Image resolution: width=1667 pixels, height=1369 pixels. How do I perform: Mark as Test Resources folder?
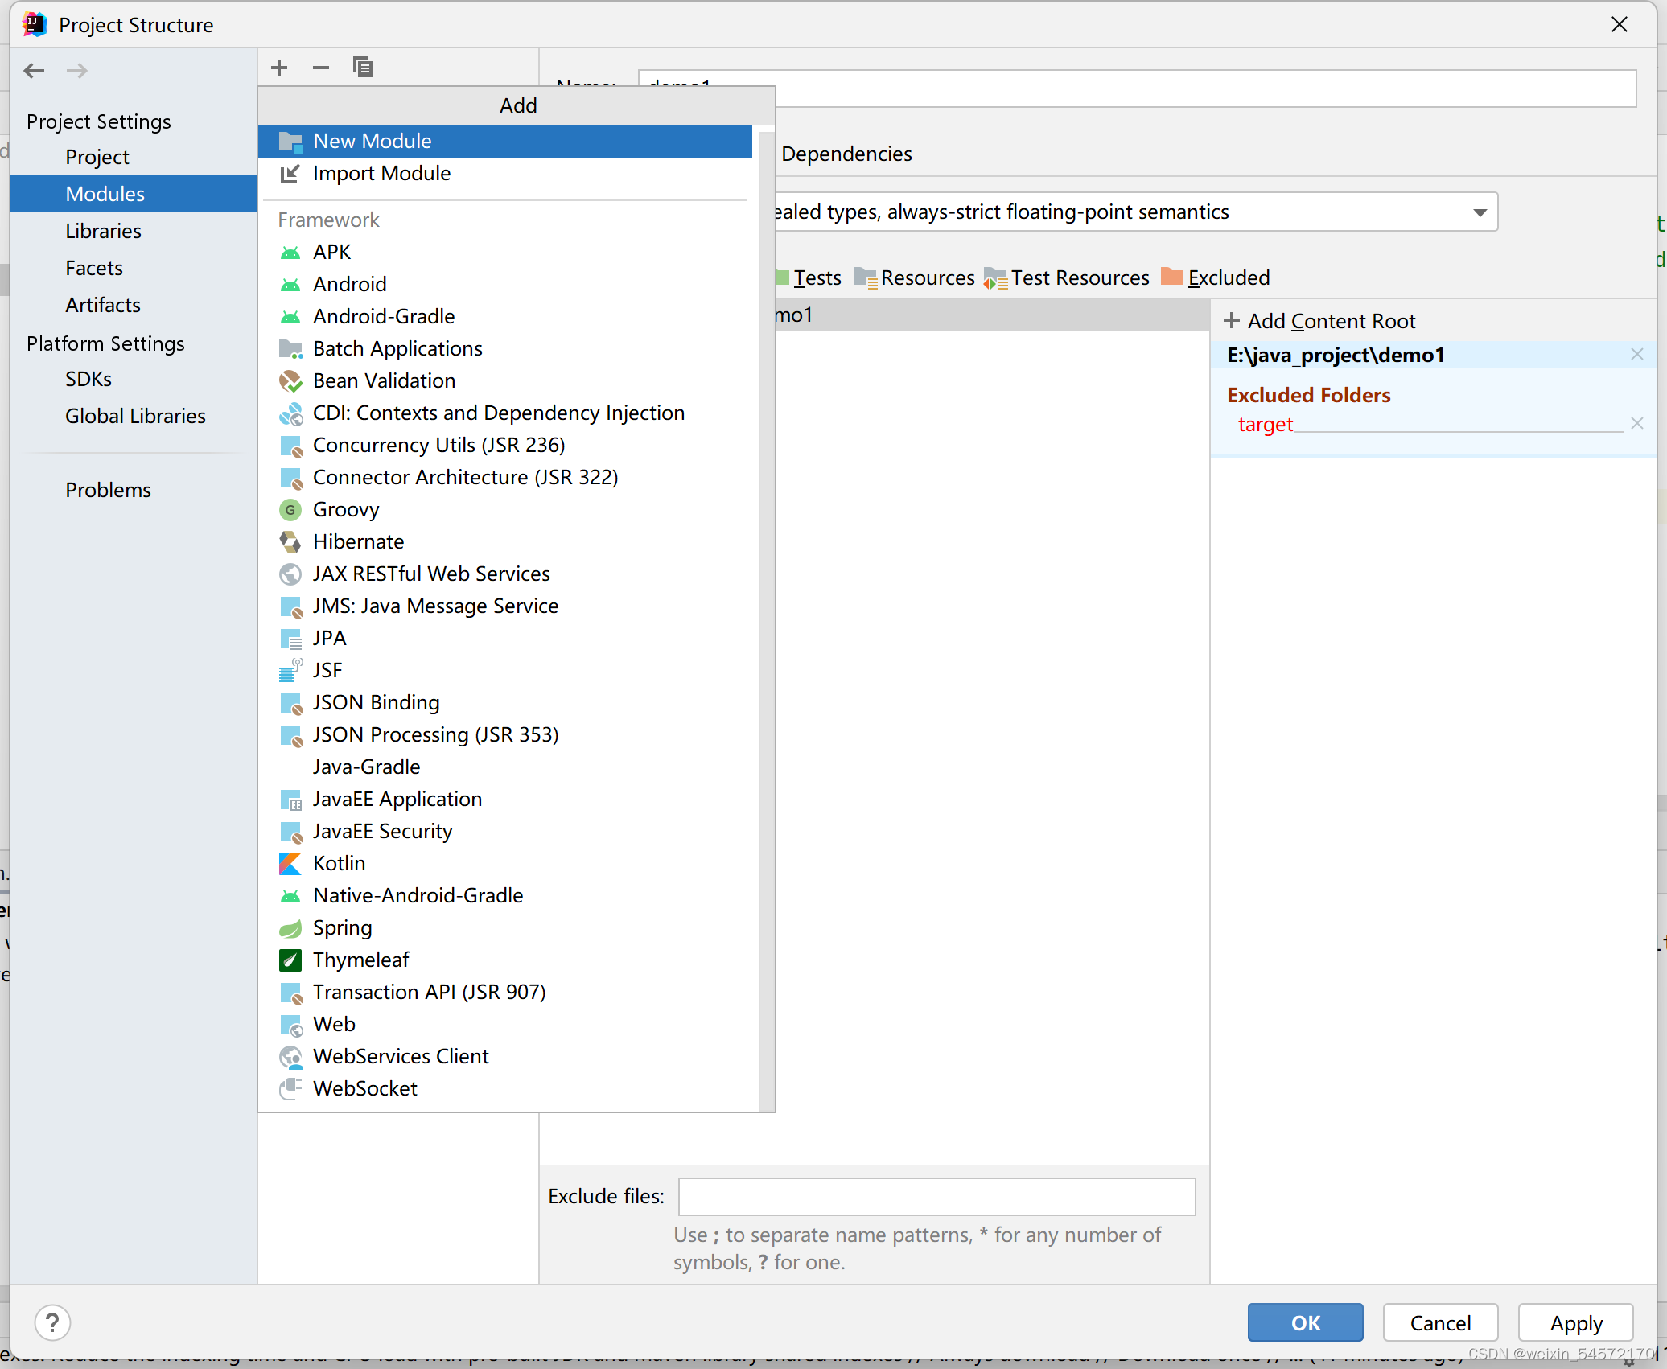(x=1067, y=277)
